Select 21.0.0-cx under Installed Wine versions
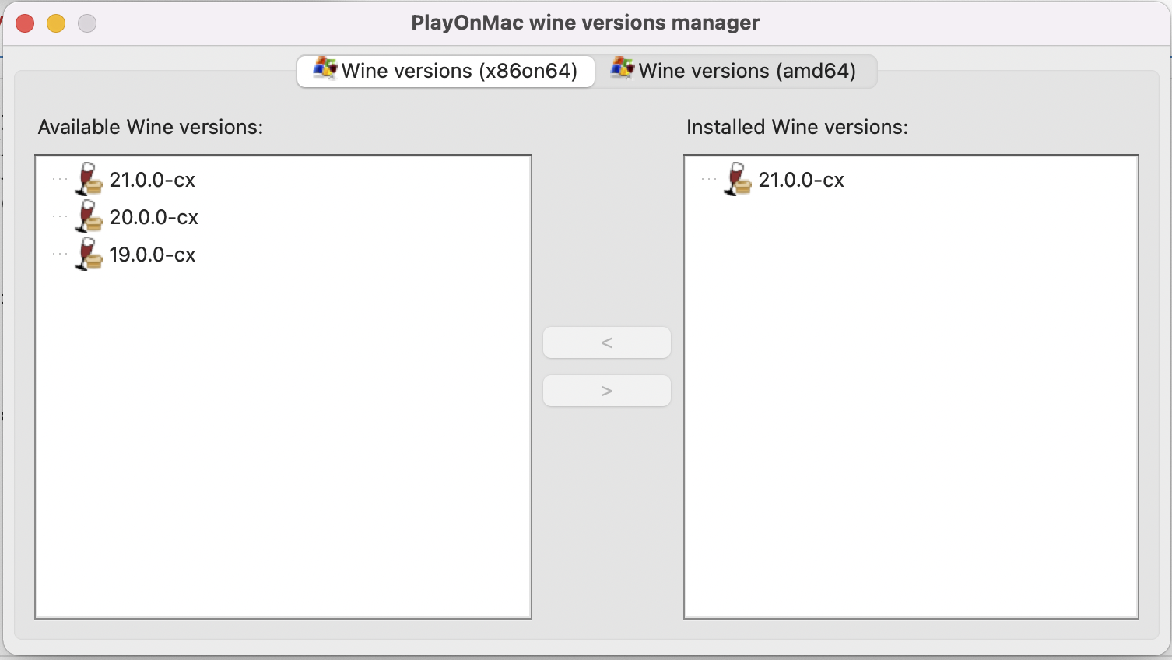 point(802,179)
